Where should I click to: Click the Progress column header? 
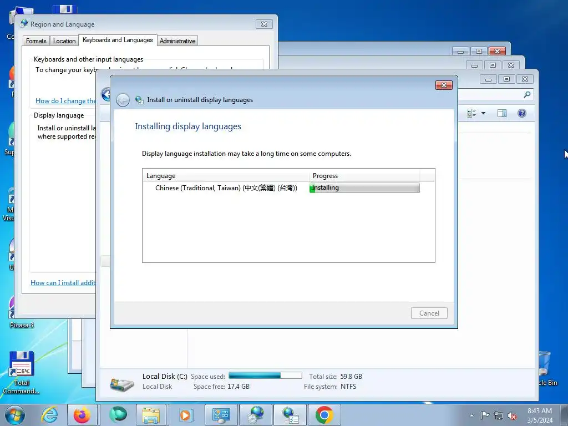(x=364, y=176)
